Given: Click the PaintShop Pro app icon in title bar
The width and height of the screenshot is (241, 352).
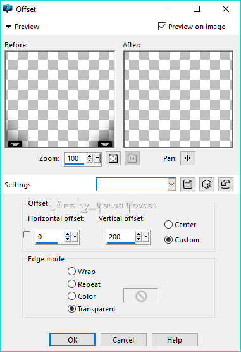Looking at the screenshot, I should click(x=8, y=8).
